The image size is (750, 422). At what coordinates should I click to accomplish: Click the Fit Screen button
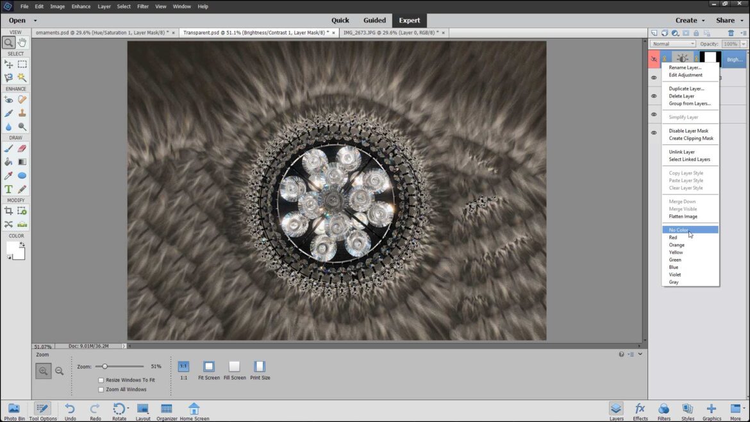(x=208, y=367)
